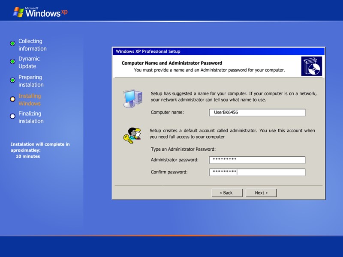Click the Collecting information step indicator
The image size is (343, 257).
tap(12, 44)
